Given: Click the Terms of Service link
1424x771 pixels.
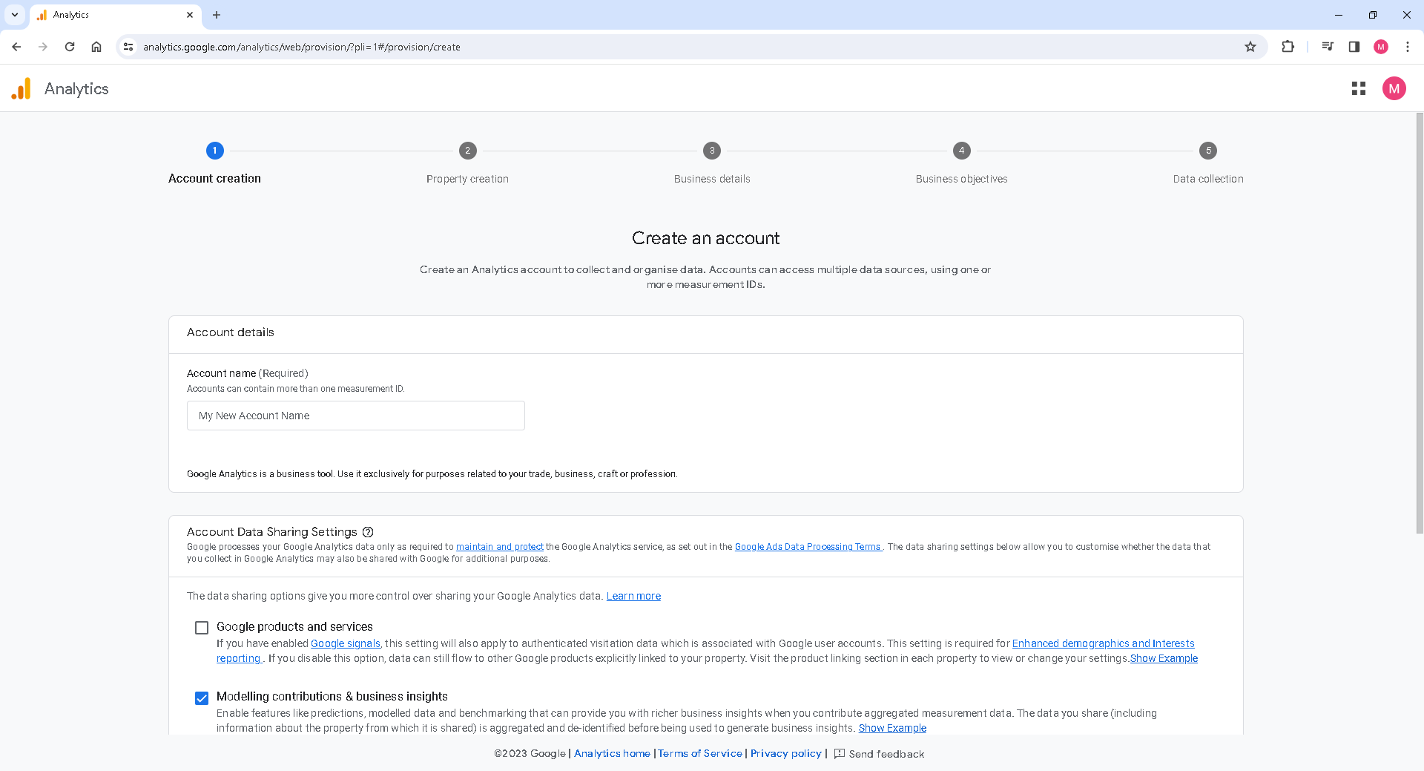Looking at the screenshot, I should coord(699,753).
